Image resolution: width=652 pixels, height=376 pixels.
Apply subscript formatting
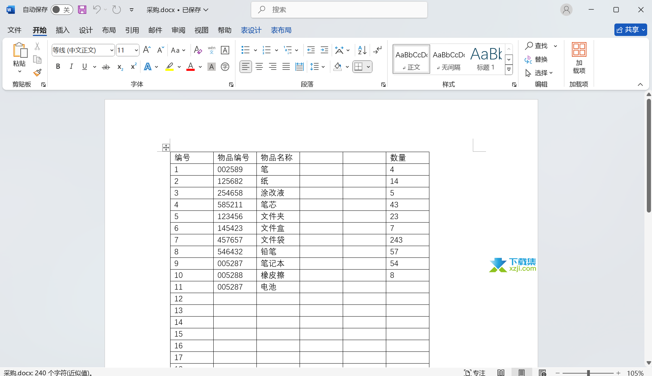120,67
